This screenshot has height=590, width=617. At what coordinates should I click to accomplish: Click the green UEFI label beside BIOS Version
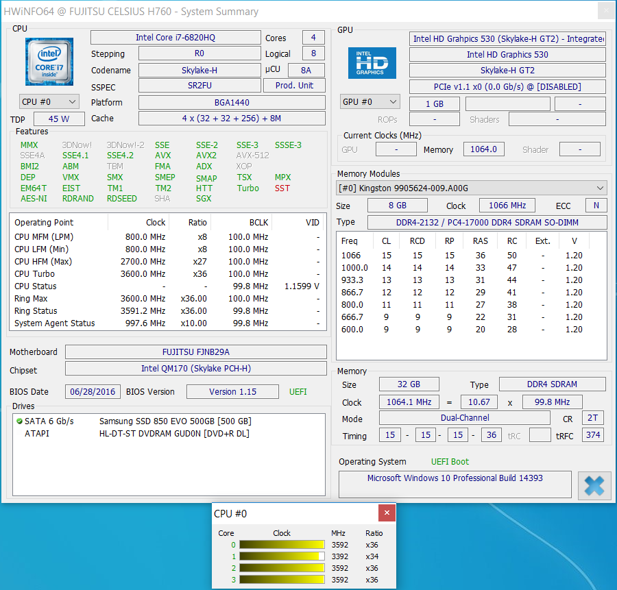[x=298, y=392]
